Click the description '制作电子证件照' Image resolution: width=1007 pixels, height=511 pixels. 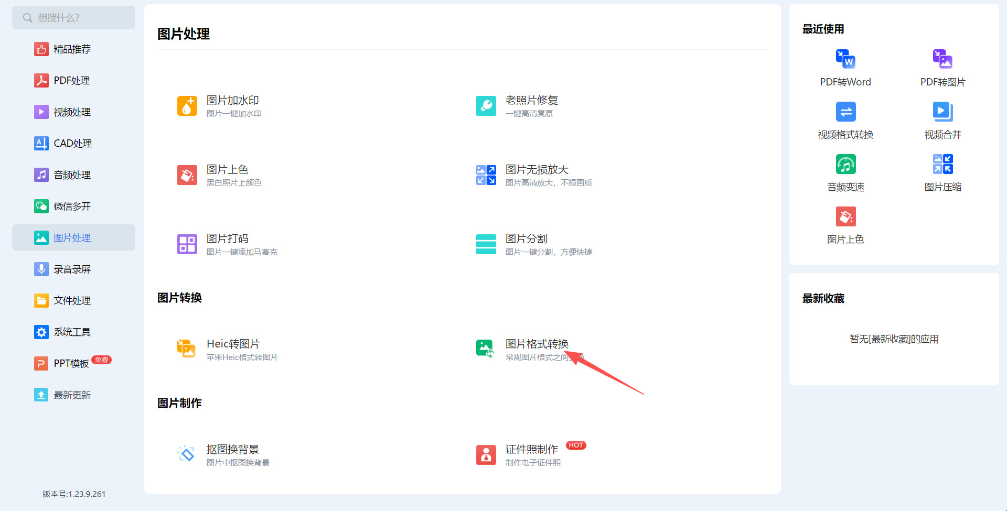[533, 462]
